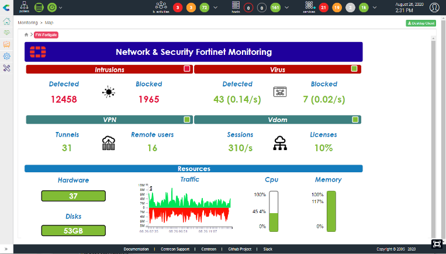Click the green database status icon

(39, 8)
